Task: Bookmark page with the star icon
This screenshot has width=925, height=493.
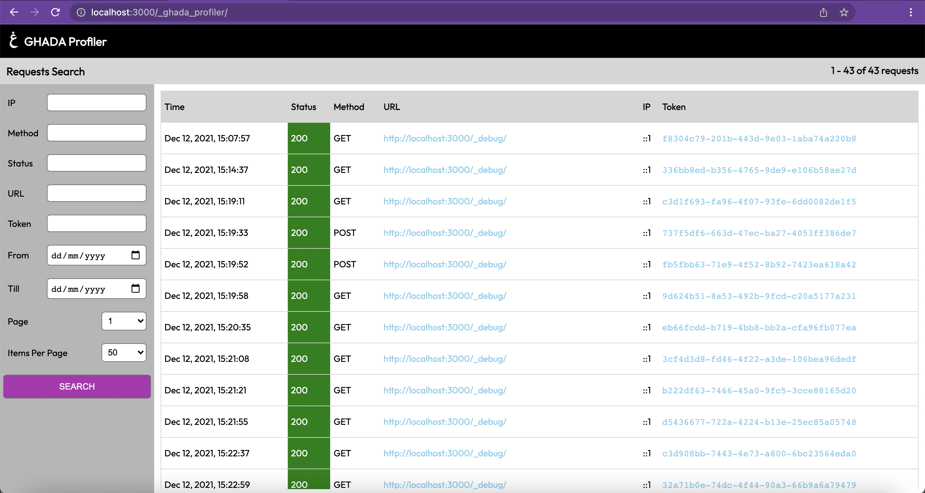Action: (844, 12)
